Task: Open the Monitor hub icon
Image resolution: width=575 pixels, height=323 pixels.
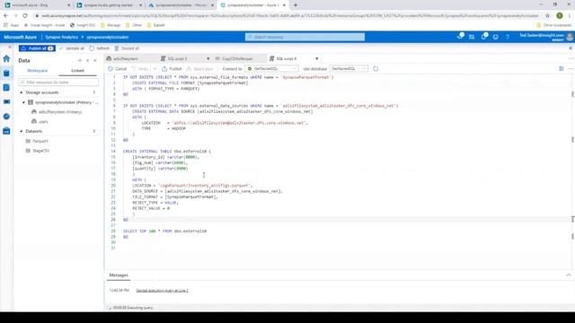Action: [x=6, y=117]
